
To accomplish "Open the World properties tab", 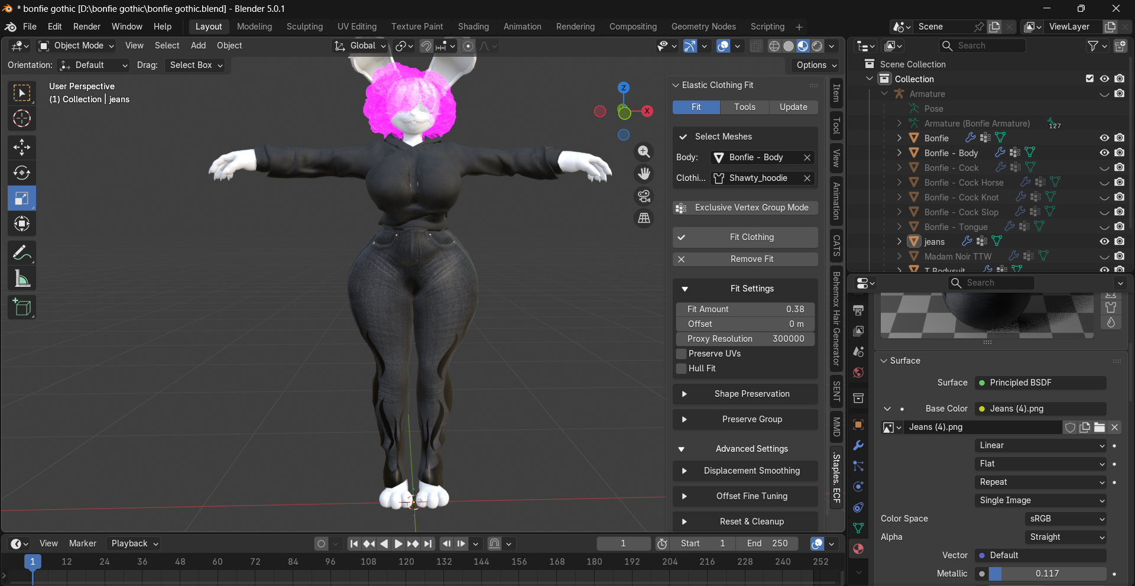I will click(x=858, y=373).
